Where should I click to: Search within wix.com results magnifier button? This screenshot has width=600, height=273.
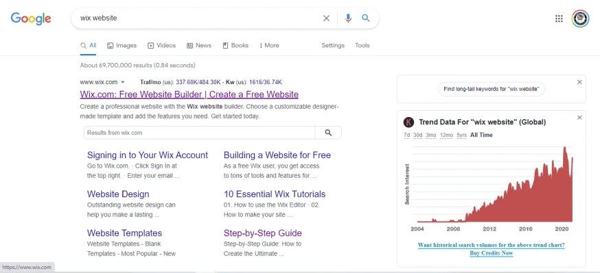pyautogui.click(x=328, y=133)
